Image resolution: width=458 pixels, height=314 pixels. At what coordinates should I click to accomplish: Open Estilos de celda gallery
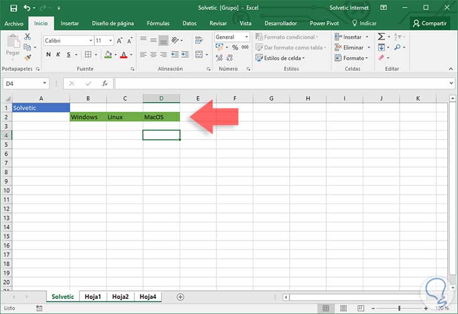(x=280, y=58)
